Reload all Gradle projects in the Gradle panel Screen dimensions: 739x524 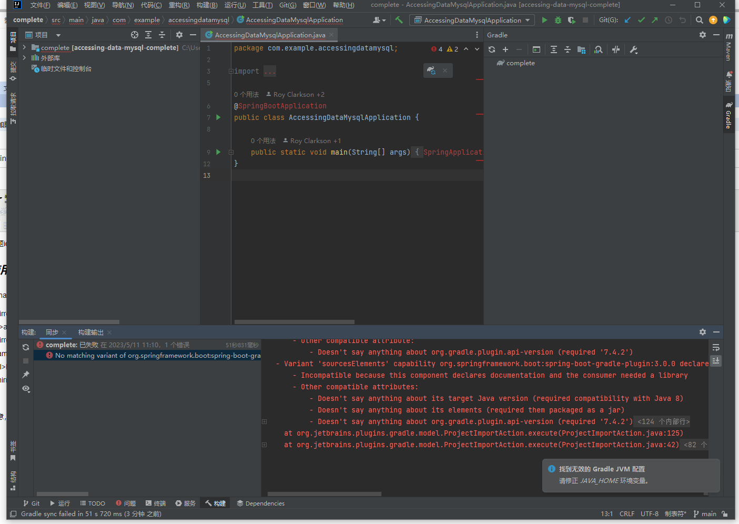pyautogui.click(x=492, y=49)
